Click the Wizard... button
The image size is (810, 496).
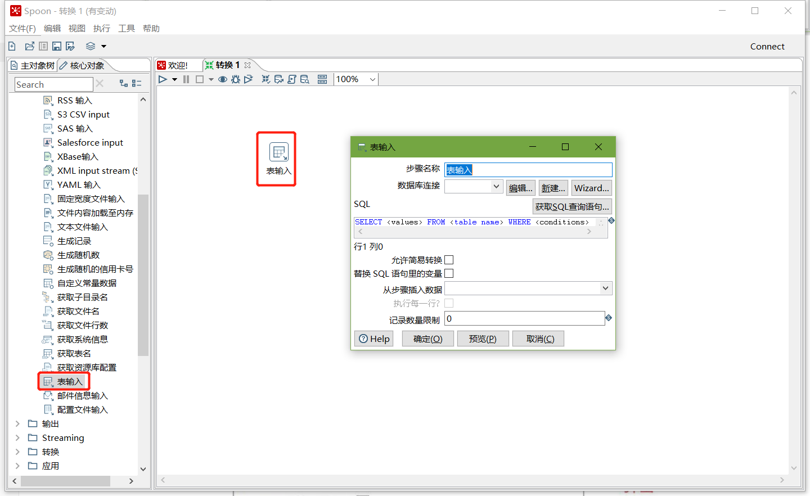591,188
